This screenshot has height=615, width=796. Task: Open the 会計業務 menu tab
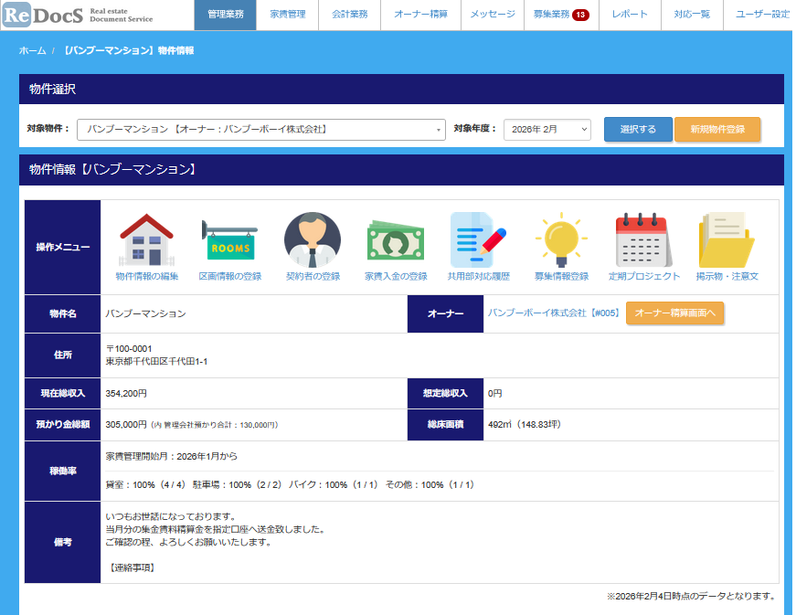point(350,15)
